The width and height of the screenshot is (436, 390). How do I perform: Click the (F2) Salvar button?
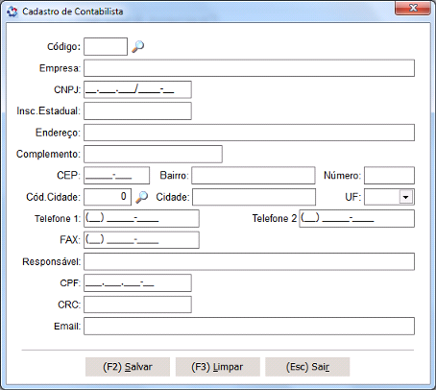[128, 367]
